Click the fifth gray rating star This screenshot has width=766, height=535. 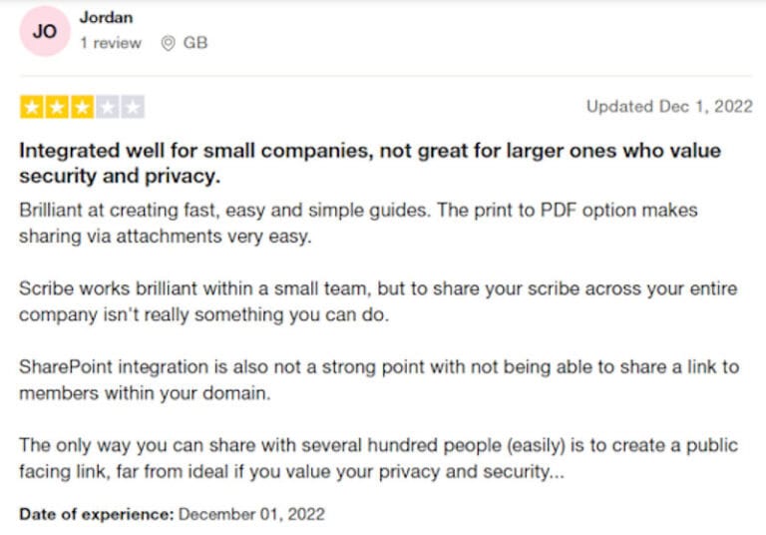[x=133, y=107]
